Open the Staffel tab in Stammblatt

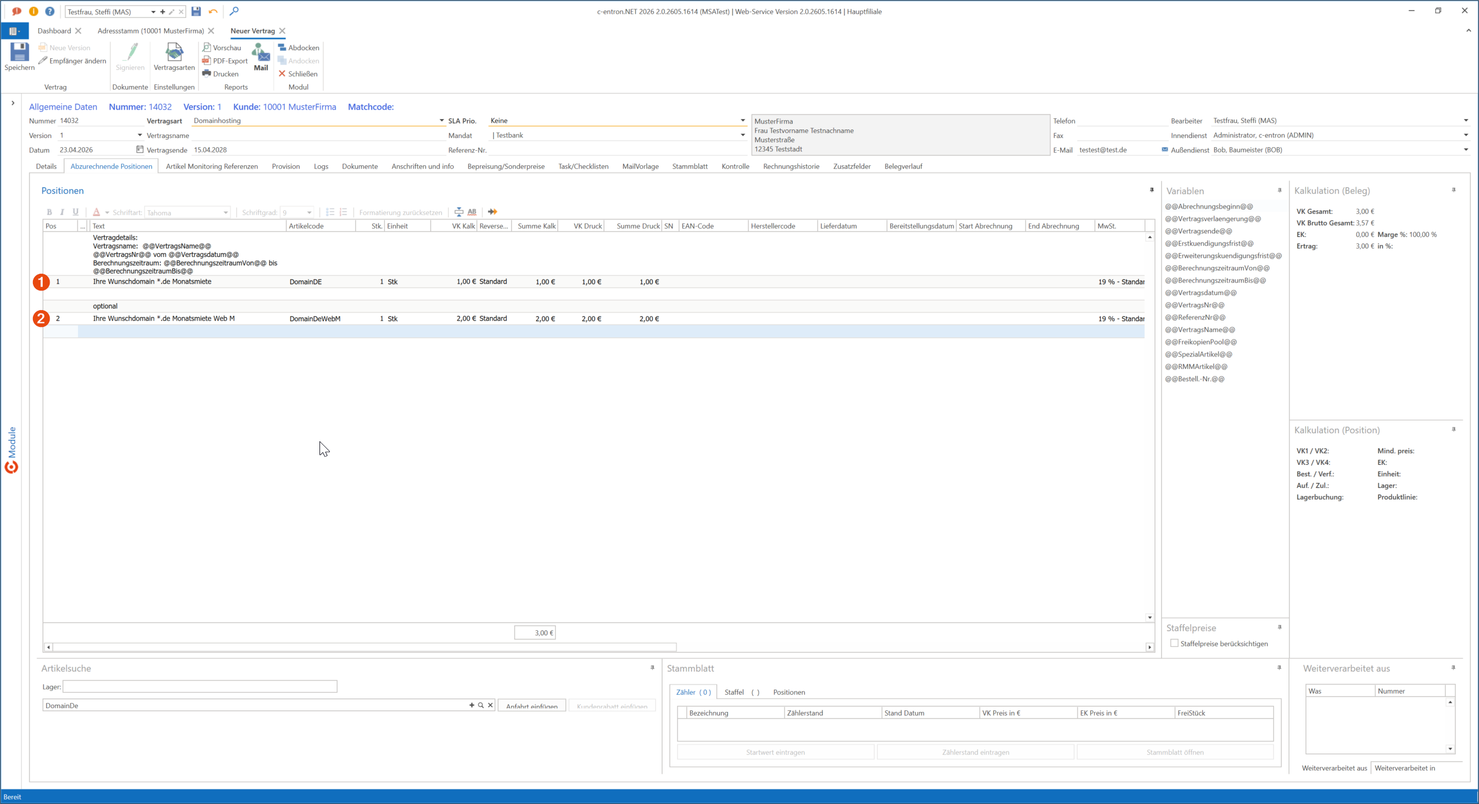[x=742, y=692]
